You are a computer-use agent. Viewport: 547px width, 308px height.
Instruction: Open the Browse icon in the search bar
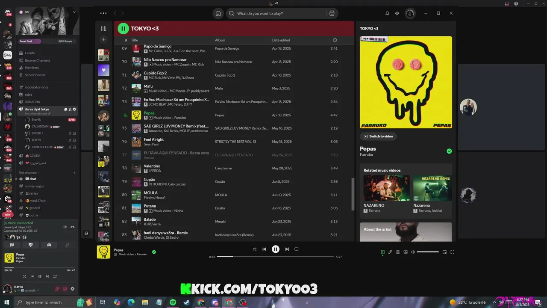click(x=332, y=13)
